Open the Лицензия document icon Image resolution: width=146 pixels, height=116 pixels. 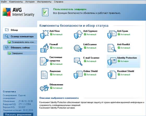click(44, 75)
